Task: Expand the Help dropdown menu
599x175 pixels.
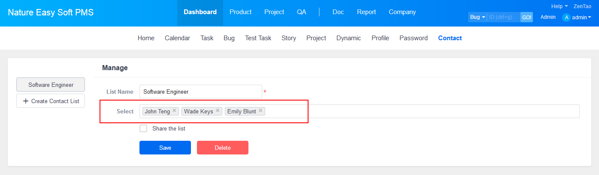Action: click(x=559, y=6)
